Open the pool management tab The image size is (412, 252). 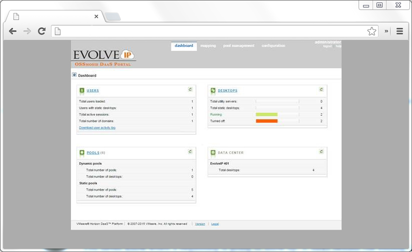point(239,46)
